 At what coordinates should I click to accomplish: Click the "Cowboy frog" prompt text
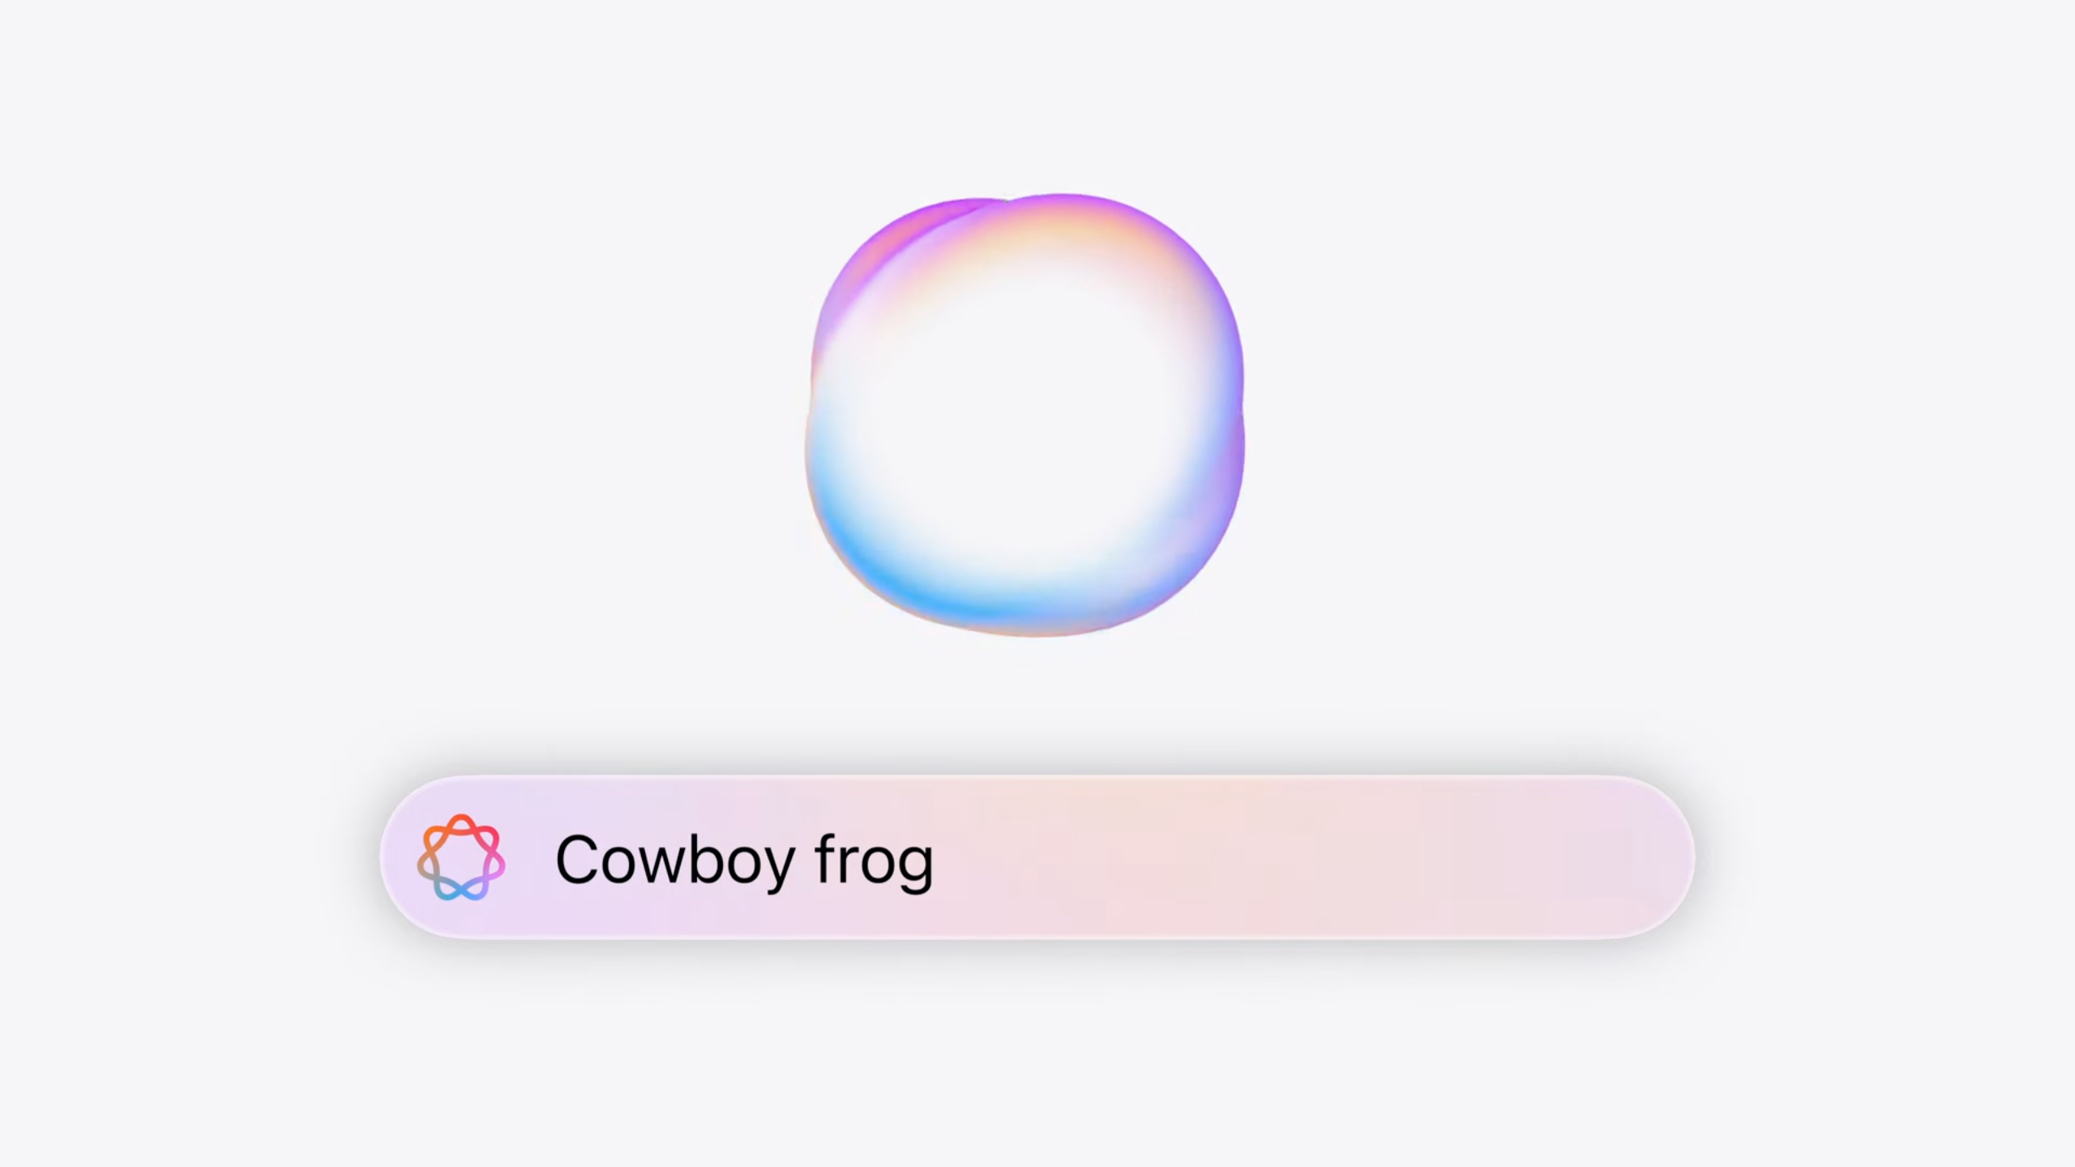744,861
